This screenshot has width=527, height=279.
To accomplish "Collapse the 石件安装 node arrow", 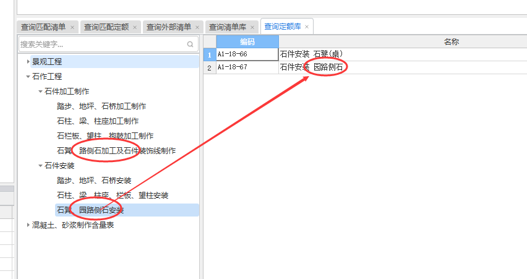I will pos(40,166).
